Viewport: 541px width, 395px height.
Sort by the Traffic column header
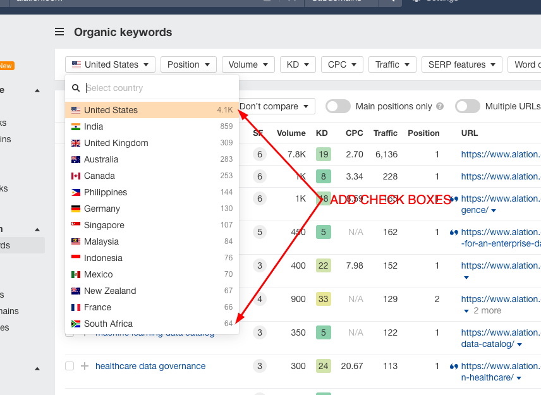pyautogui.click(x=386, y=133)
